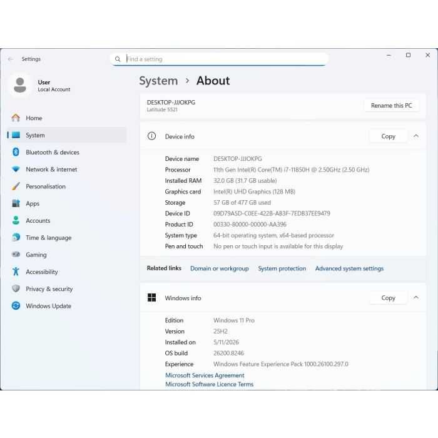Click the search magnifier icon
Viewport: 438px width, 438px height.
[118, 59]
